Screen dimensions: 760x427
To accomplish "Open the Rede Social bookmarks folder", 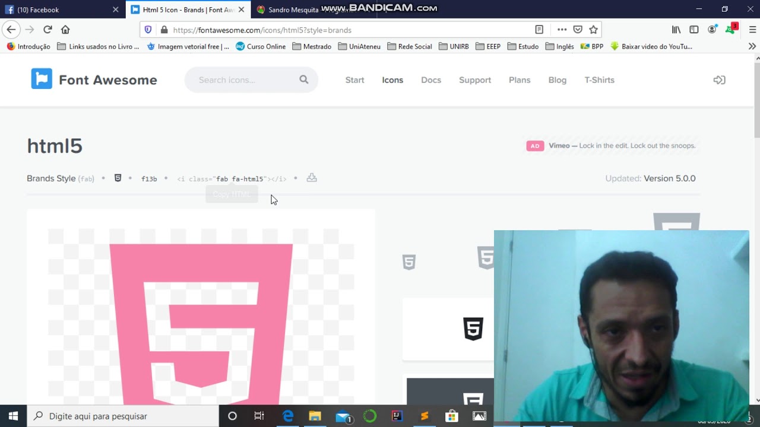I will (409, 46).
